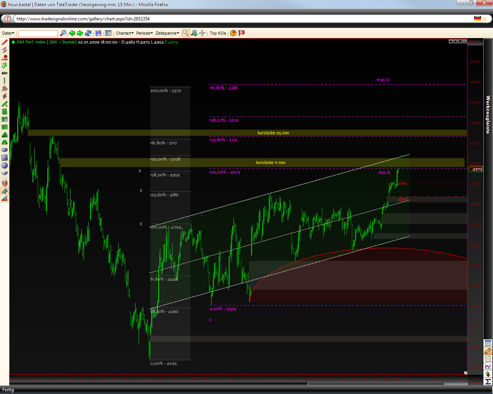The image size is (493, 394).
Task: Select the green trend channel tool
Action: coord(5,104)
